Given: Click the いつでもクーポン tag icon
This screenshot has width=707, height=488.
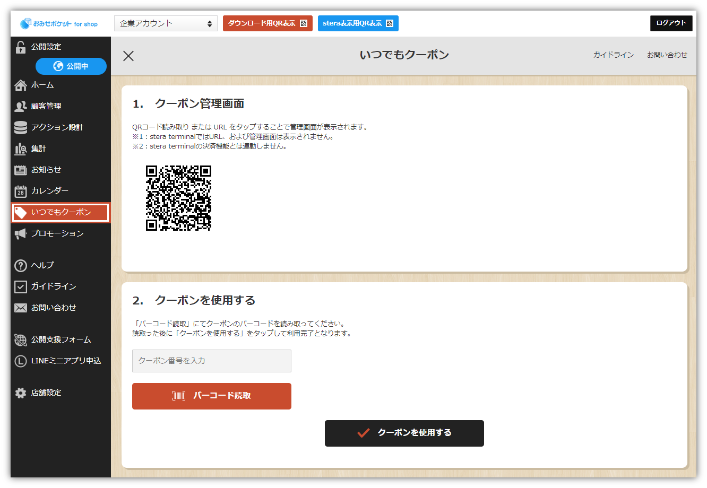Looking at the screenshot, I should tap(21, 213).
